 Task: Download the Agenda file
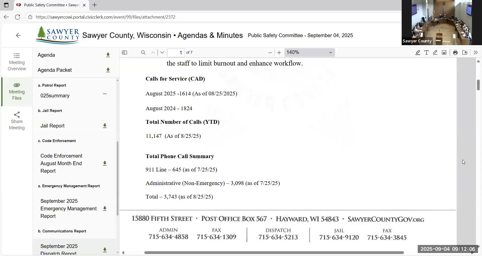[x=108, y=55]
